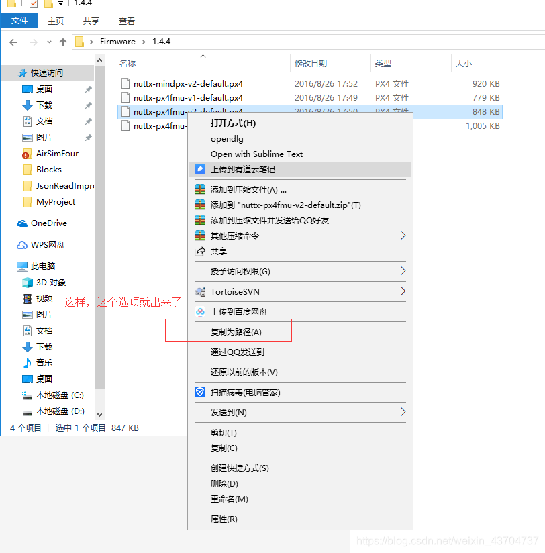
Task: Choose 创建快捷方式(S) entry
Action: (x=300, y=468)
